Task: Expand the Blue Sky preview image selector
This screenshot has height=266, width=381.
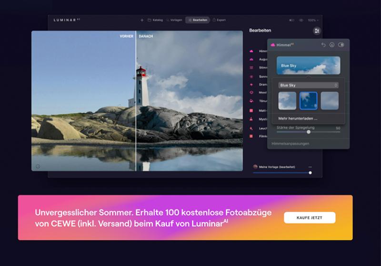Action: 308,66
